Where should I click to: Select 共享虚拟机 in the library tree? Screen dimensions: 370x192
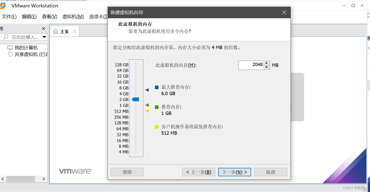pyautogui.click(x=31, y=54)
